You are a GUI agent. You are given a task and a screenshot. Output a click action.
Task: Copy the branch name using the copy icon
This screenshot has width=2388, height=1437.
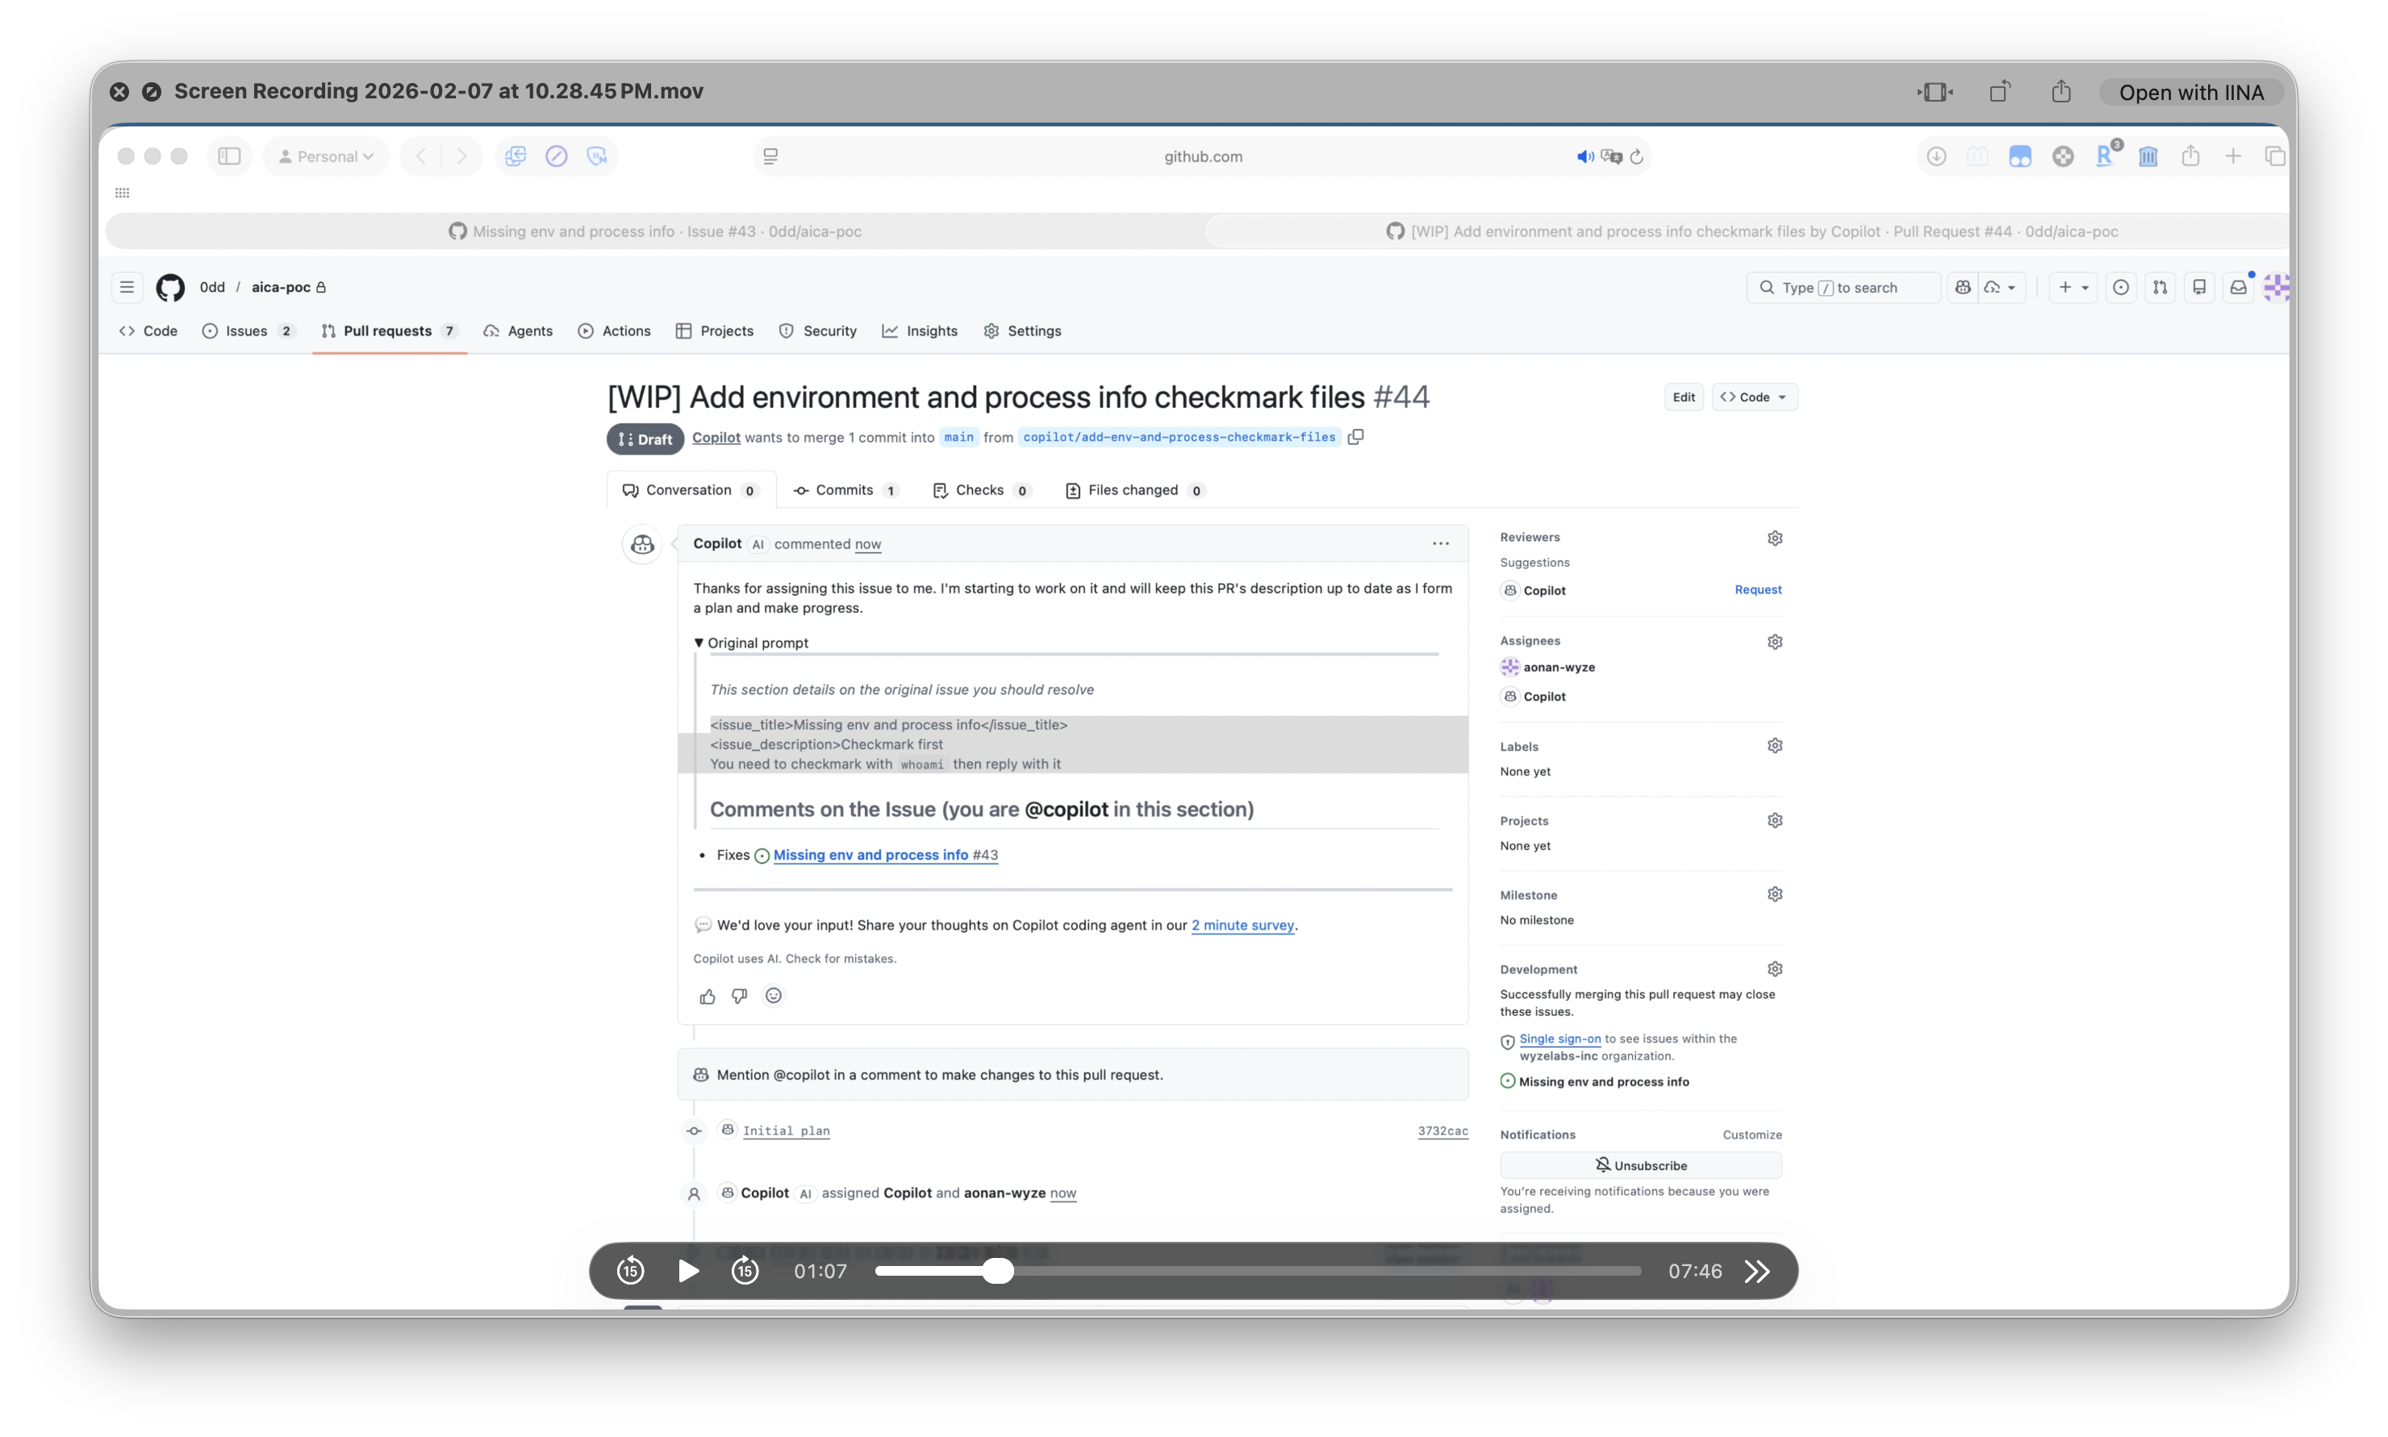(1355, 437)
